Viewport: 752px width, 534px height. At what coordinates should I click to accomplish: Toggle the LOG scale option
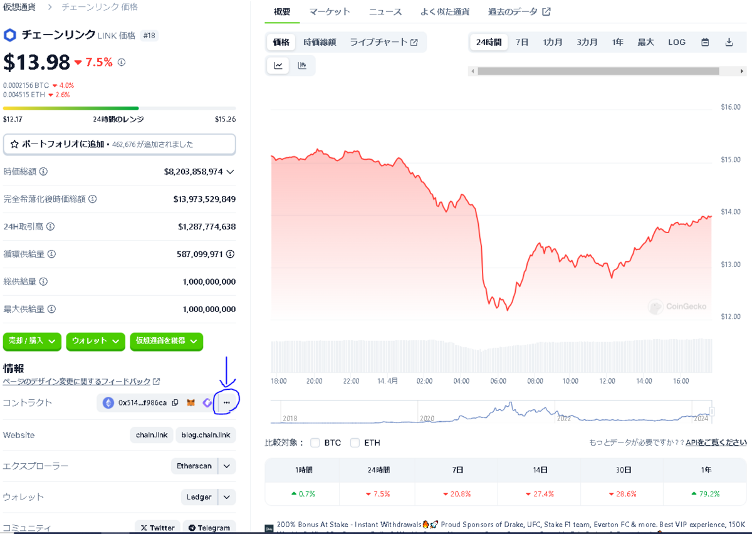(677, 43)
